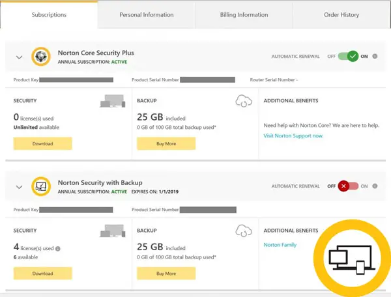
Task: Go to the Order History tab
Action: (341, 14)
